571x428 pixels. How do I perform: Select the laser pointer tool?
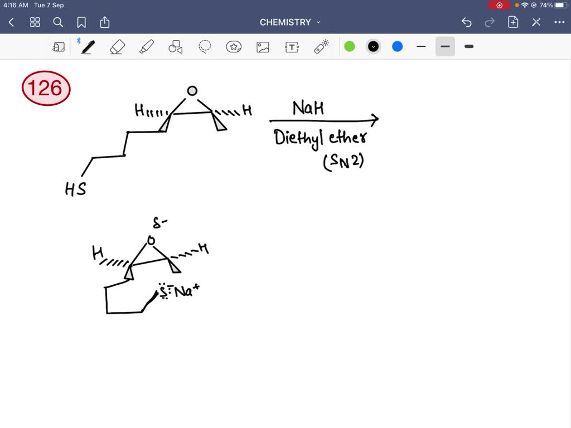pos(321,47)
